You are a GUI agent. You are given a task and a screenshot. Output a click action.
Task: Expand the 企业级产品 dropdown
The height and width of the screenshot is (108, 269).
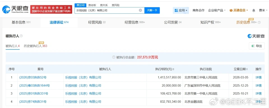[x=217, y=10]
